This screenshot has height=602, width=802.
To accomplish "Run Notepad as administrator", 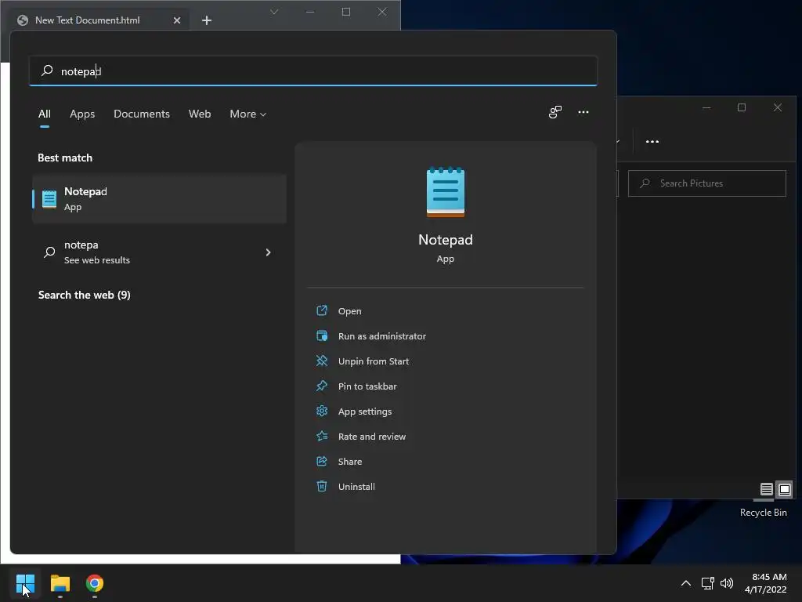I will (381, 336).
